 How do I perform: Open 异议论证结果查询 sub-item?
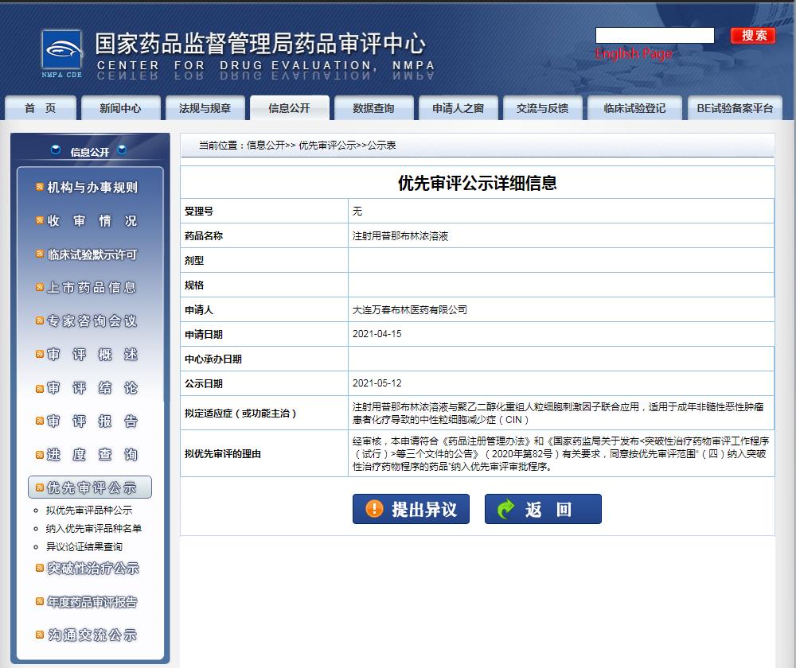[84, 547]
